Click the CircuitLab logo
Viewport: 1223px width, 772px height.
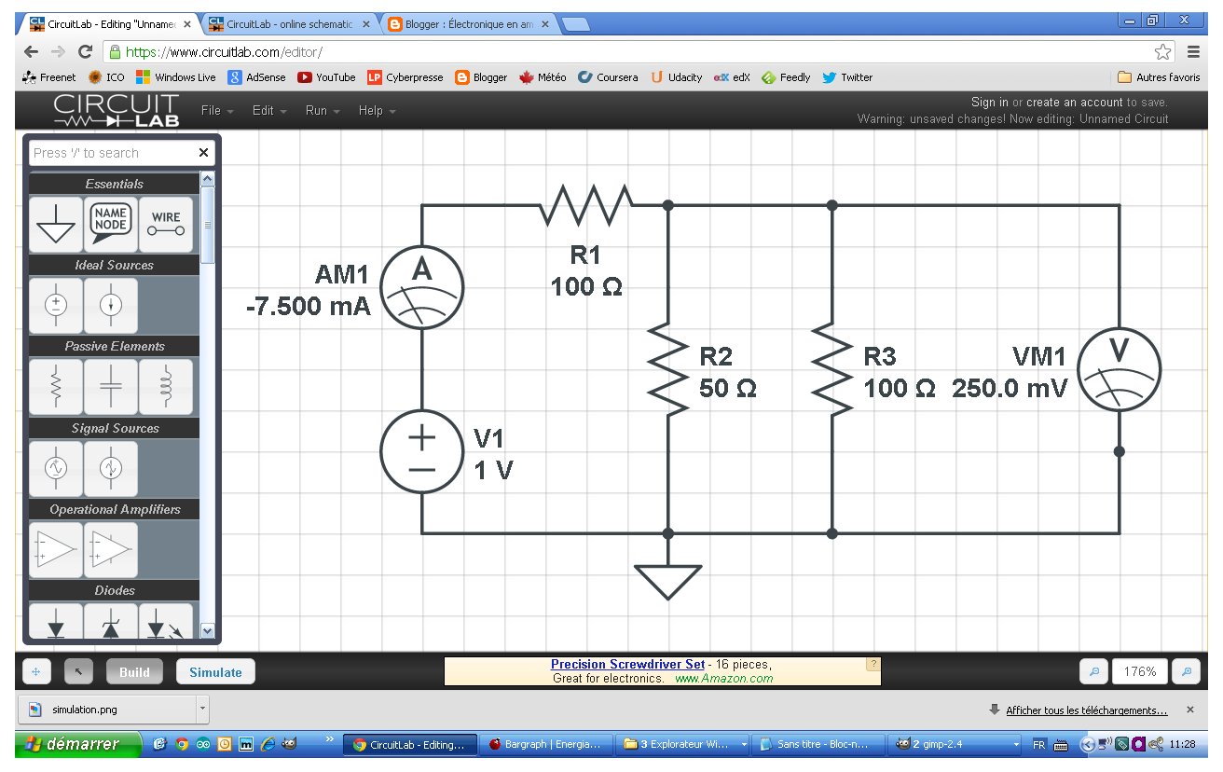point(116,110)
